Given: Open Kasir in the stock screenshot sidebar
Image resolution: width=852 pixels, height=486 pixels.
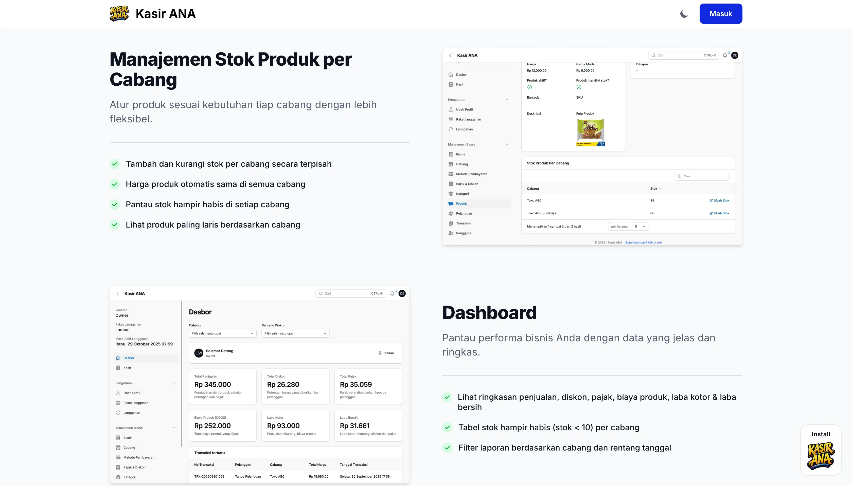Looking at the screenshot, I should 460,84.
